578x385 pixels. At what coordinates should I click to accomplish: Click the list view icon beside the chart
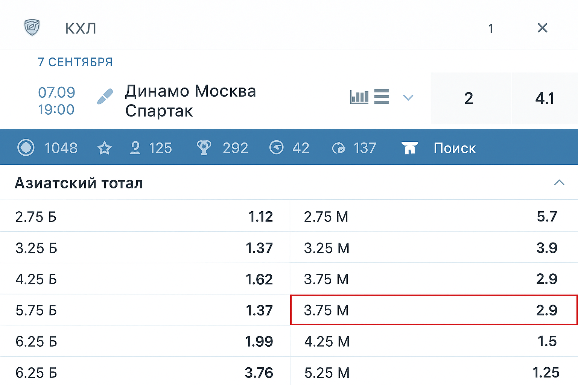pos(382,97)
